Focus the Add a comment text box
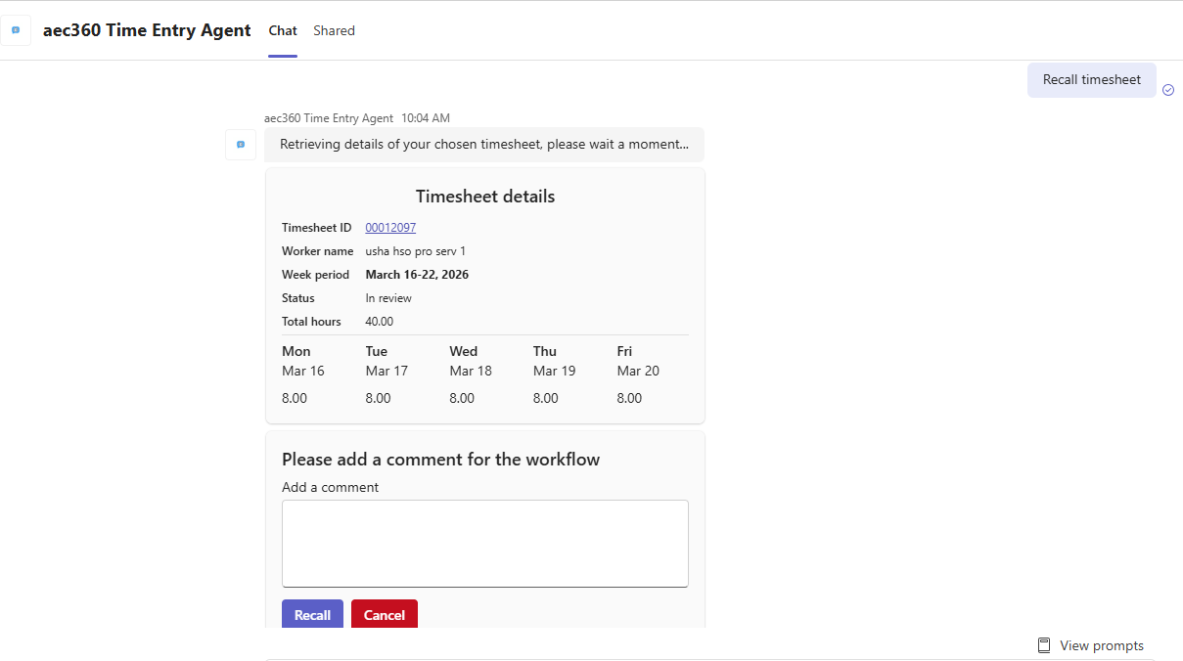The width and height of the screenshot is (1183, 661). [484, 544]
